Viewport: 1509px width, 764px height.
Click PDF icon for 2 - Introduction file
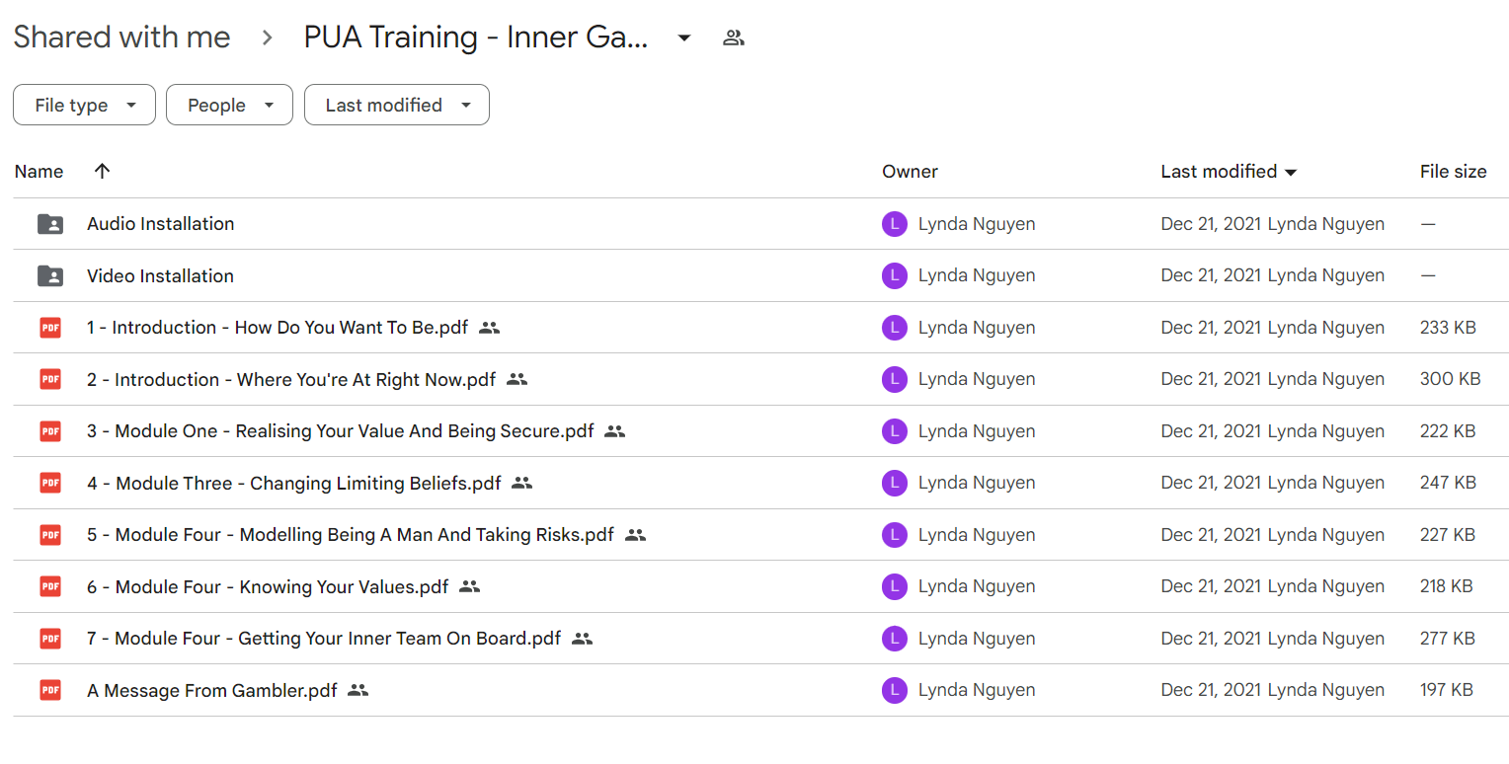(x=50, y=379)
